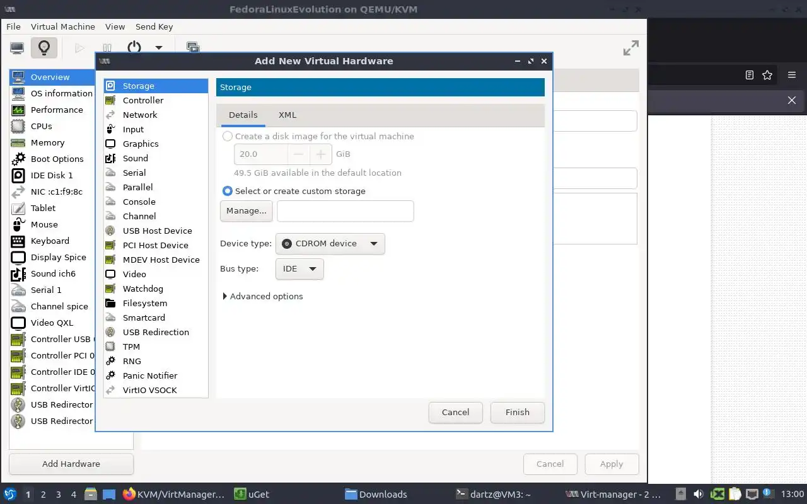
Task: Open Firefox hamburger menu in background window
Action: pos(792,75)
